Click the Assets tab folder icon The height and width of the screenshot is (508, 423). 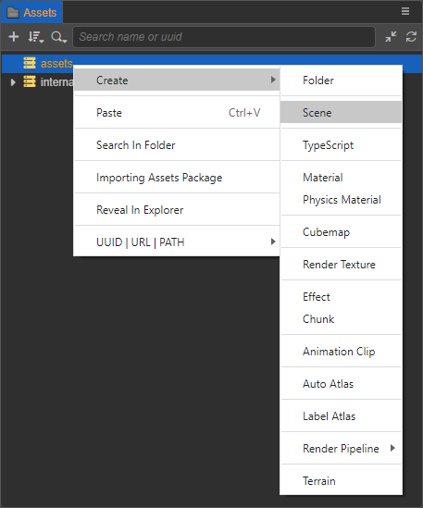pos(13,12)
